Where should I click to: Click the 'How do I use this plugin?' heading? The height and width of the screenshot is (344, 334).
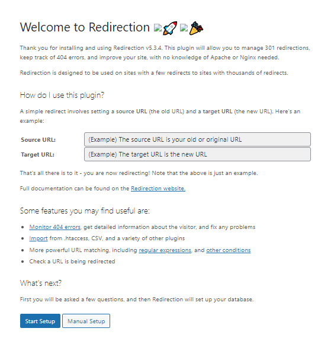point(62,95)
